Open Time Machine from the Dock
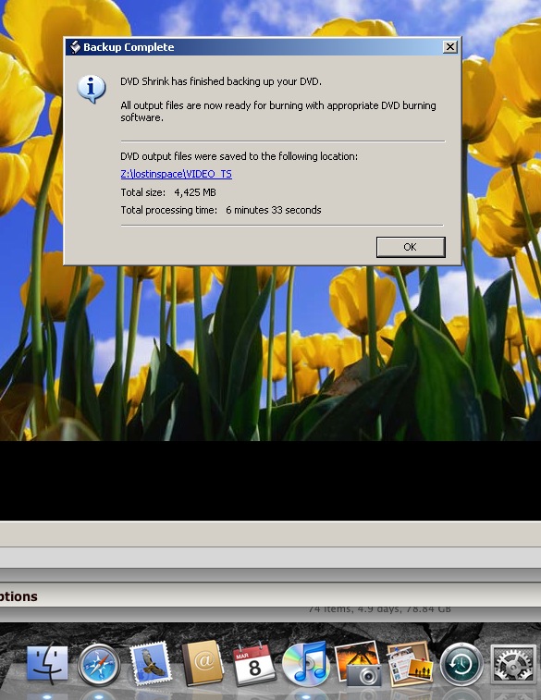Image resolution: width=541 pixels, height=700 pixels. pyautogui.click(x=461, y=664)
